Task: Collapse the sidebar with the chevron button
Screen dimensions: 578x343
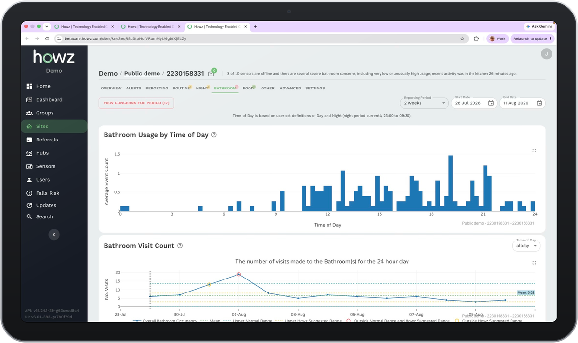Action: click(x=54, y=235)
